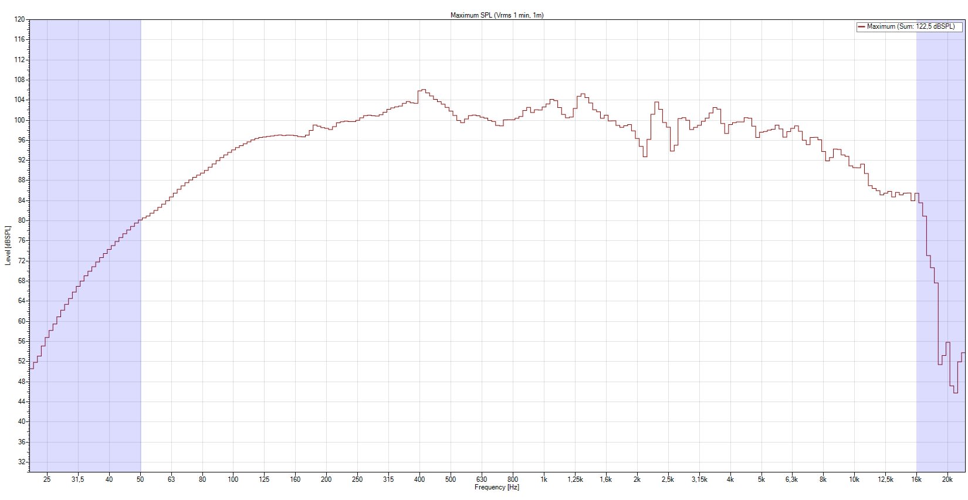Click the 16k tick at right shaded boundary
This screenshot has width=968, height=500.
[916, 479]
